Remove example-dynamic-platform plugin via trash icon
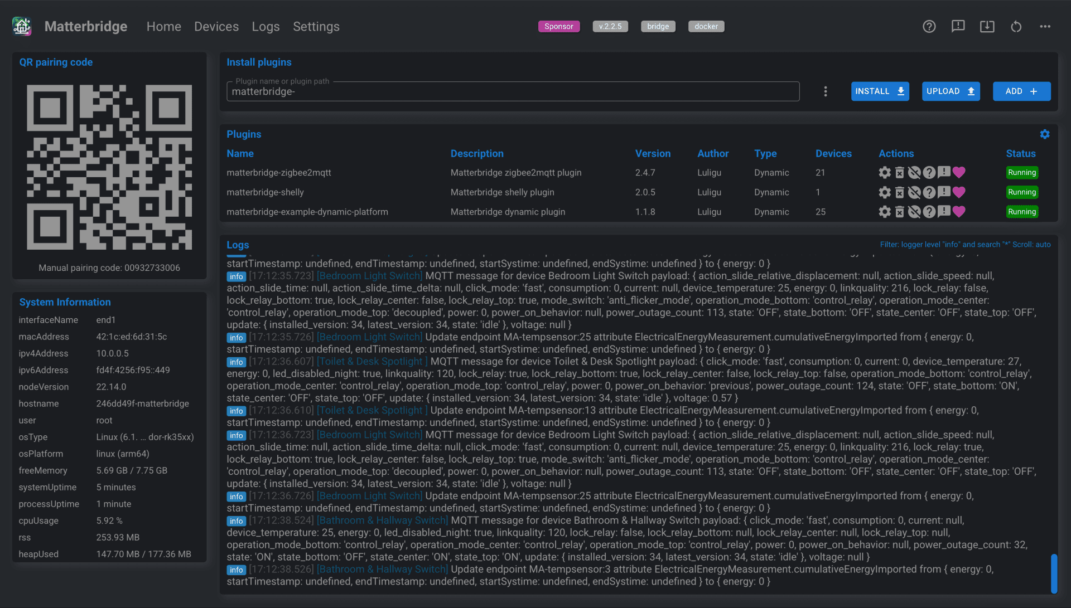 tap(900, 212)
